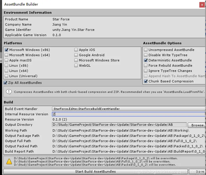The image size is (206, 175).
Task: Open the Build Event Handler dropdown
Action: click(129, 109)
